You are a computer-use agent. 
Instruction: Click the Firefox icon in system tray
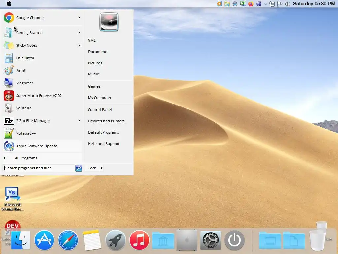(x=251, y=4)
